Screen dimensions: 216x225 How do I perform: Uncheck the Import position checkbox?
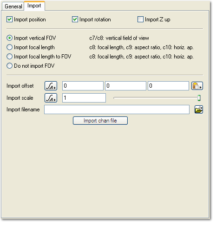click(10, 20)
